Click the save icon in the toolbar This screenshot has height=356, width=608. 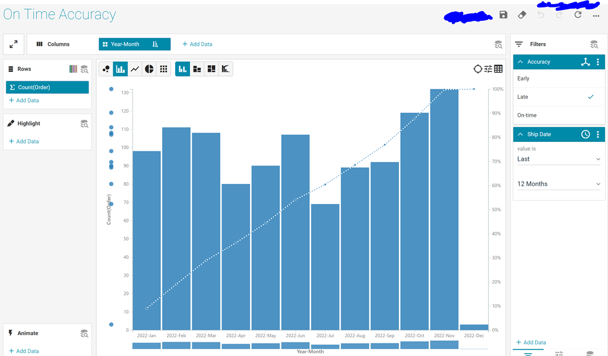(503, 15)
